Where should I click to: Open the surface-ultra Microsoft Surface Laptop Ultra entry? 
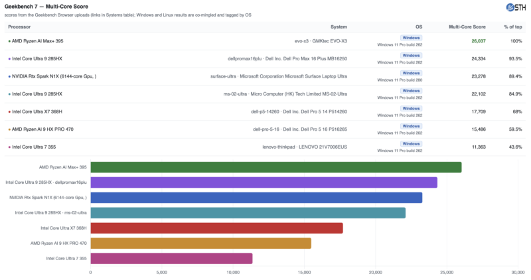pyautogui.click(x=279, y=76)
